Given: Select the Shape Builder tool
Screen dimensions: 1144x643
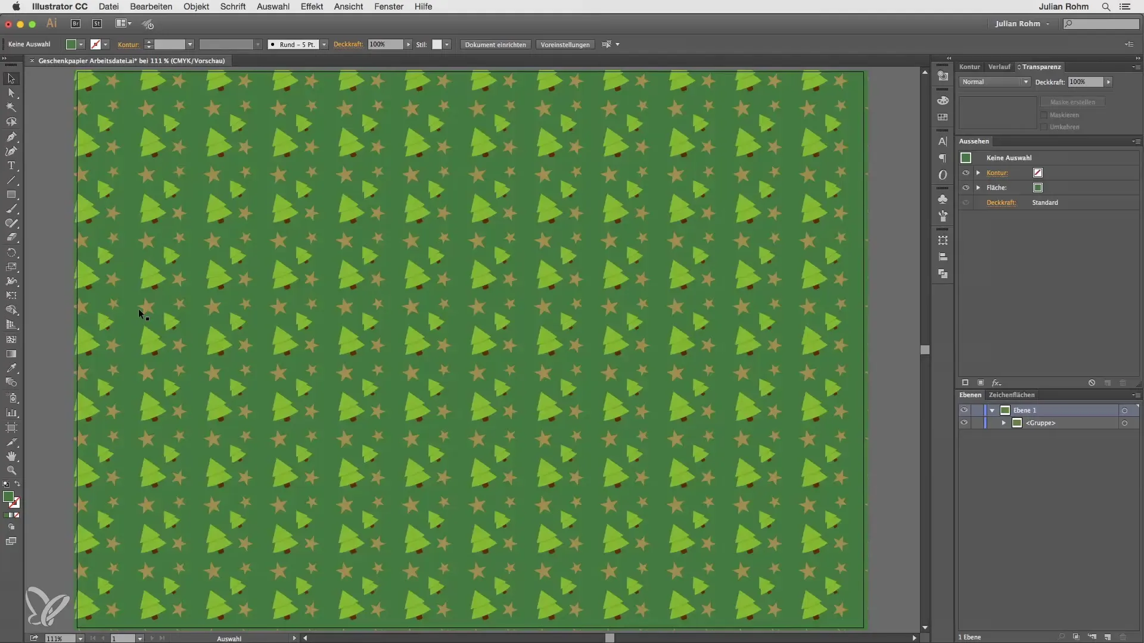Looking at the screenshot, I should (11, 310).
